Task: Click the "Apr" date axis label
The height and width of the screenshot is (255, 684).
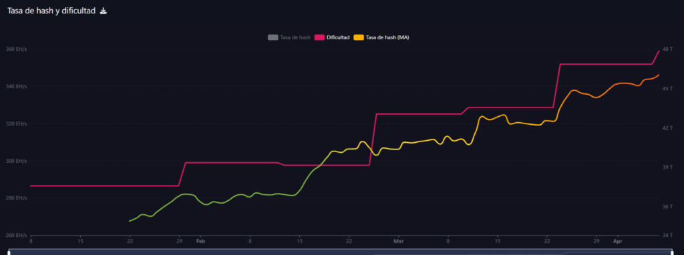Action: coord(618,240)
